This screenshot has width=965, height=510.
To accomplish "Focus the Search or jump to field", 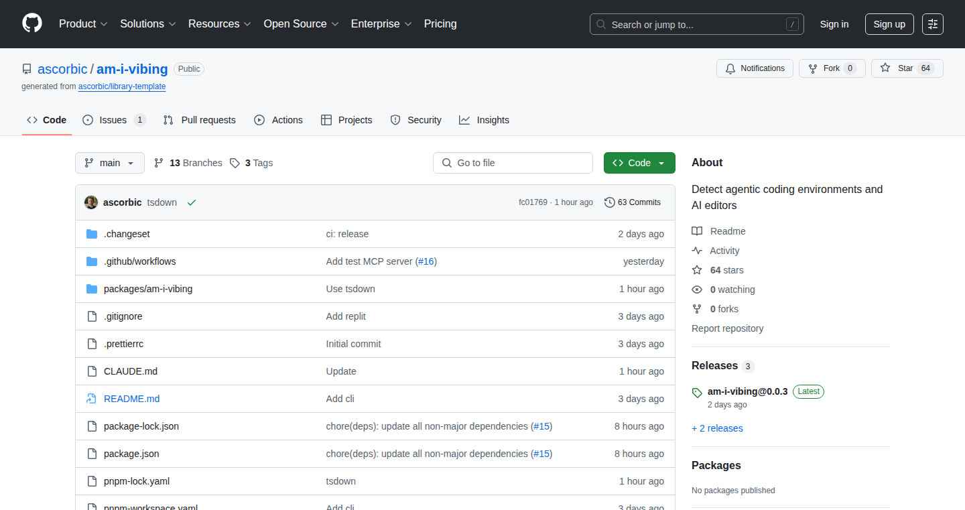I will (697, 24).
